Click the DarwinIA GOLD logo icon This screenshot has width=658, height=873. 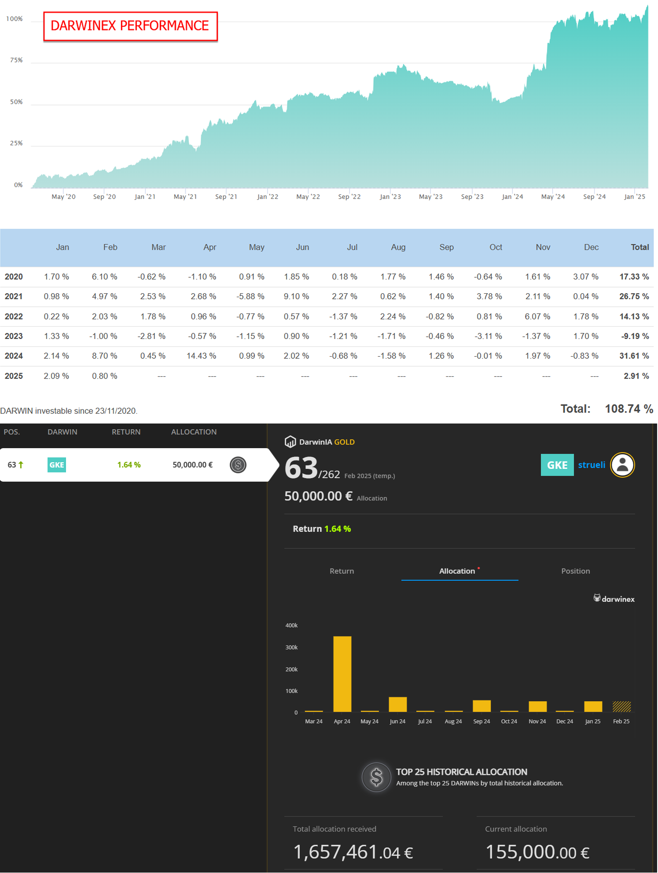click(x=290, y=442)
